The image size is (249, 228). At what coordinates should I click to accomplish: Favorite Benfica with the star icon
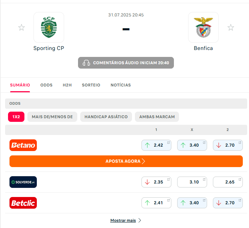(x=230, y=27)
